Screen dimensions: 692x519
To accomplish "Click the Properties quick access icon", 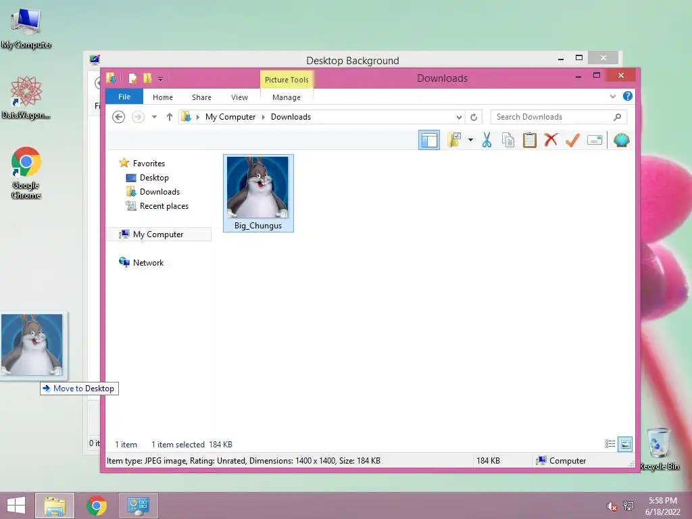I will (x=132, y=78).
